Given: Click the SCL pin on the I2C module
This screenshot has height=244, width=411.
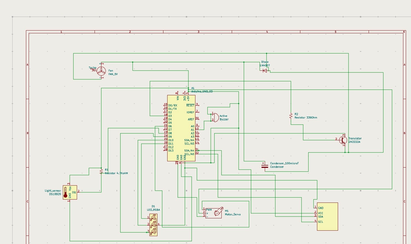Looking at the screenshot, I should pos(320,222).
